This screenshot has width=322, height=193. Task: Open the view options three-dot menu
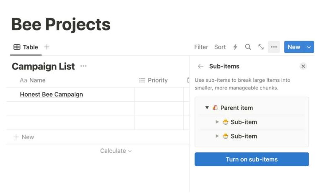274,47
